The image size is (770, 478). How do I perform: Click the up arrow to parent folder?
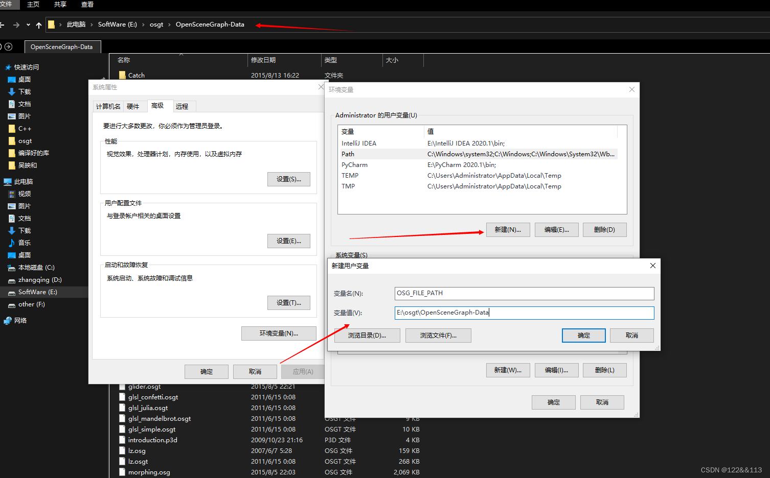click(38, 24)
